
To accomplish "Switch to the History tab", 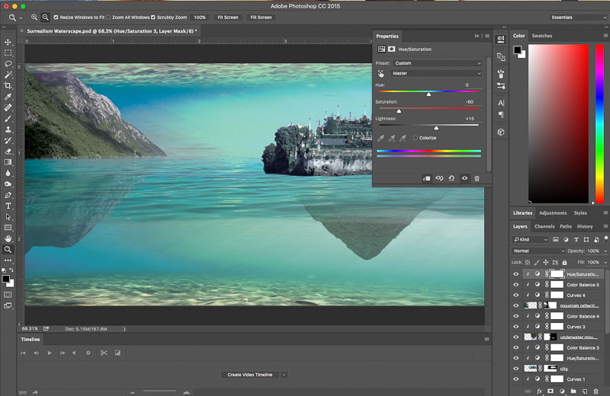I will coord(585,226).
